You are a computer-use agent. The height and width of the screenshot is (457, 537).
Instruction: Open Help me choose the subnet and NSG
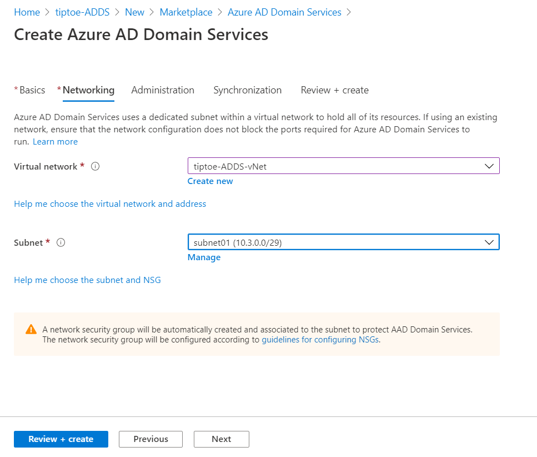click(87, 280)
